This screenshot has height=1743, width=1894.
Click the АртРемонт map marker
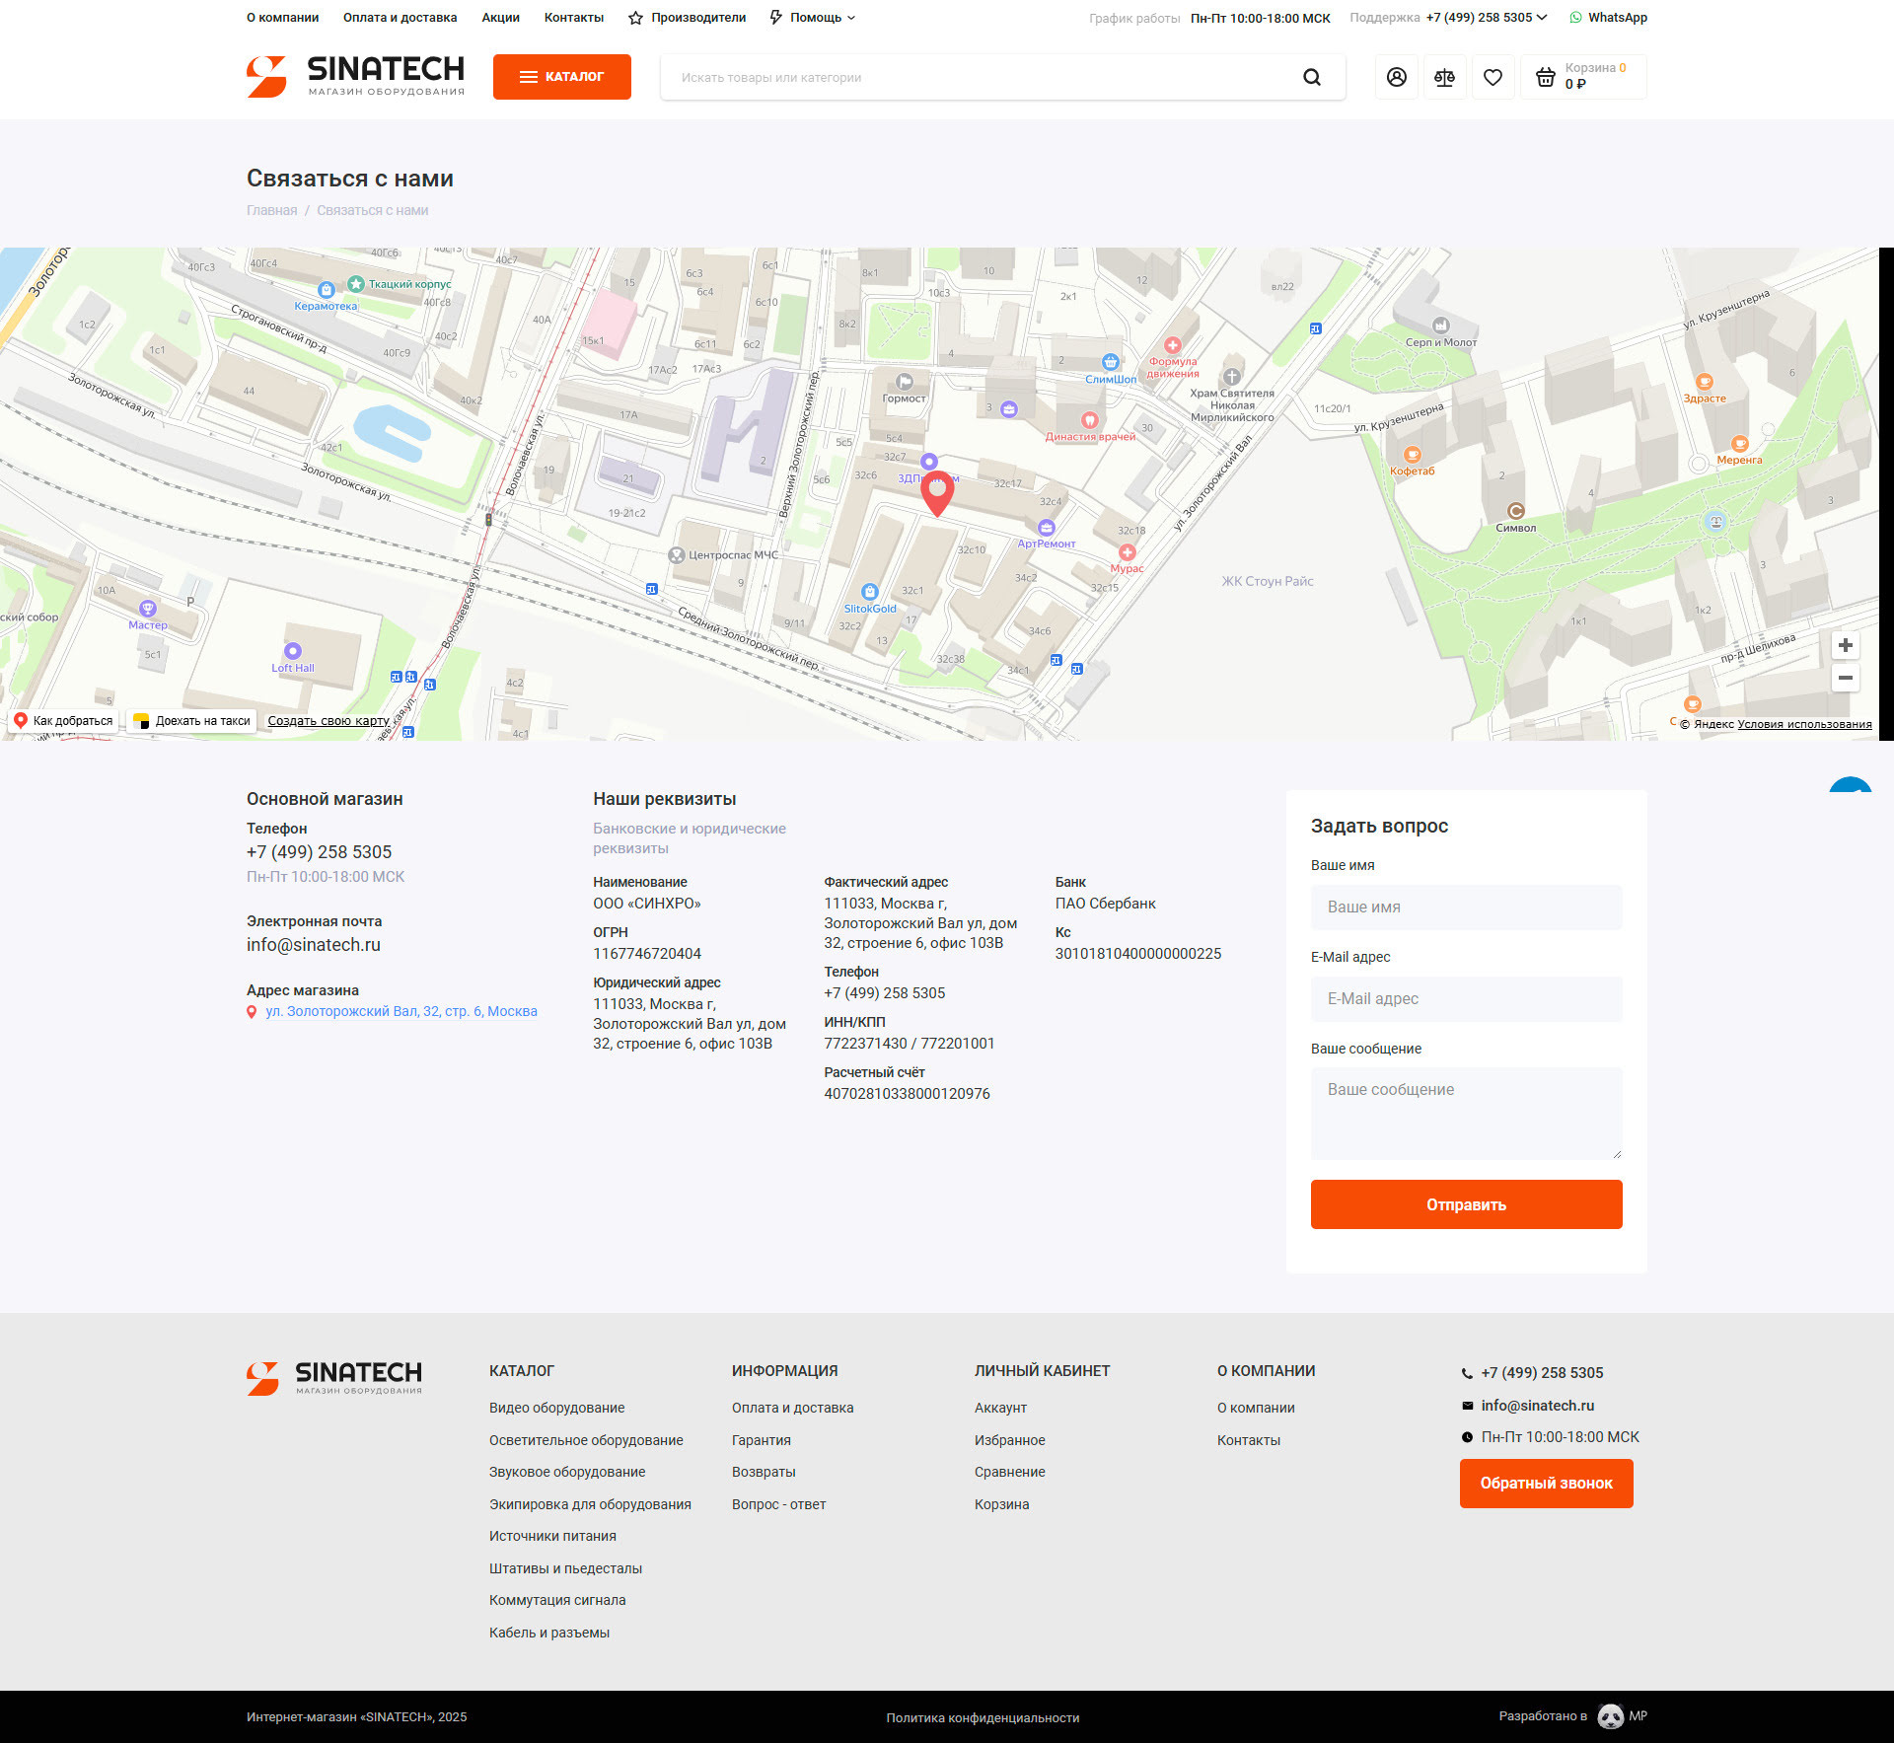click(x=1047, y=528)
